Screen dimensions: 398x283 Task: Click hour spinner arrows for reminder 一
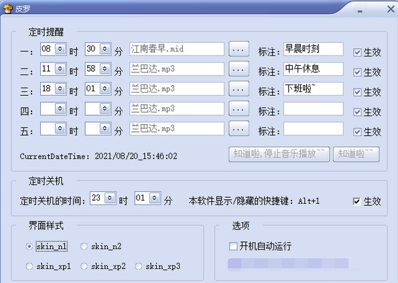pyautogui.click(x=60, y=48)
